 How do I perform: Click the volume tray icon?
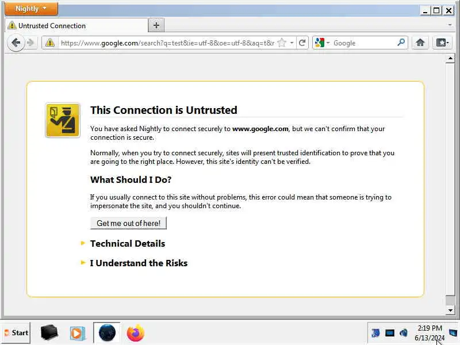coord(404,333)
